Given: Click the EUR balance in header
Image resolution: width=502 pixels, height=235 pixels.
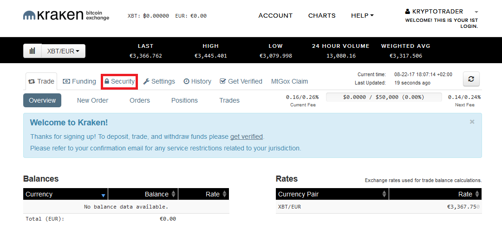Looking at the screenshot, I should 191,16.
